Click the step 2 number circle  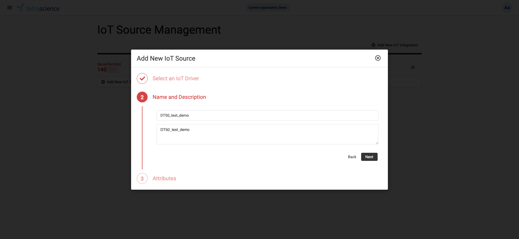(142, 97)
